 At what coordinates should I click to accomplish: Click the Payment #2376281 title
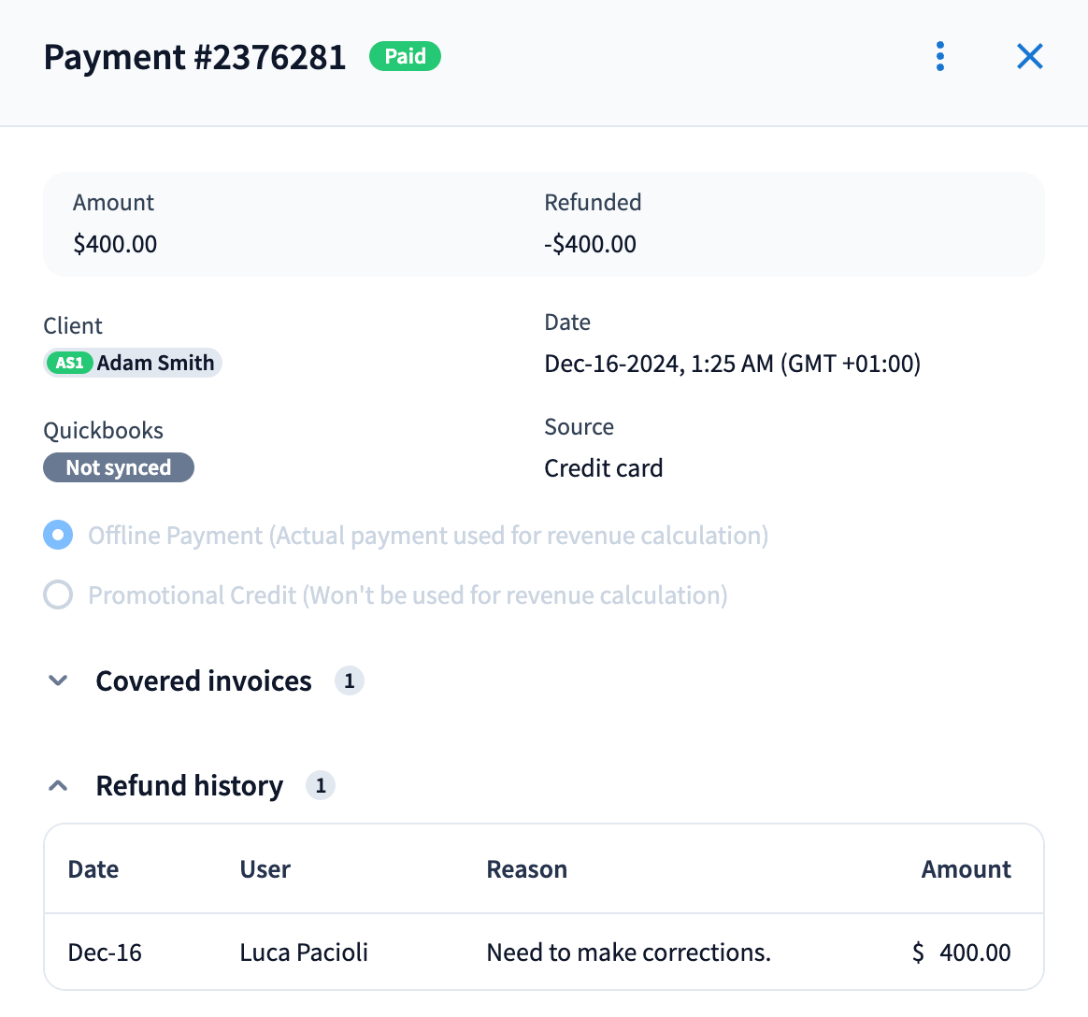click(195, 57)
